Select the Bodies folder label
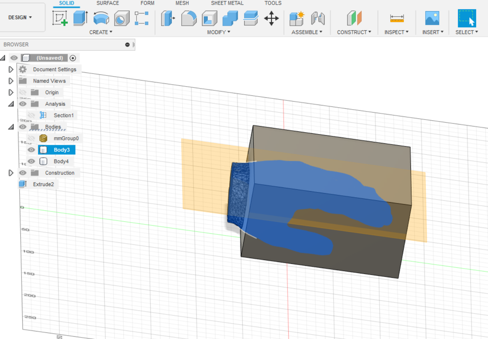The height and width of the screenshot is (339, 488). click(53, 127)
